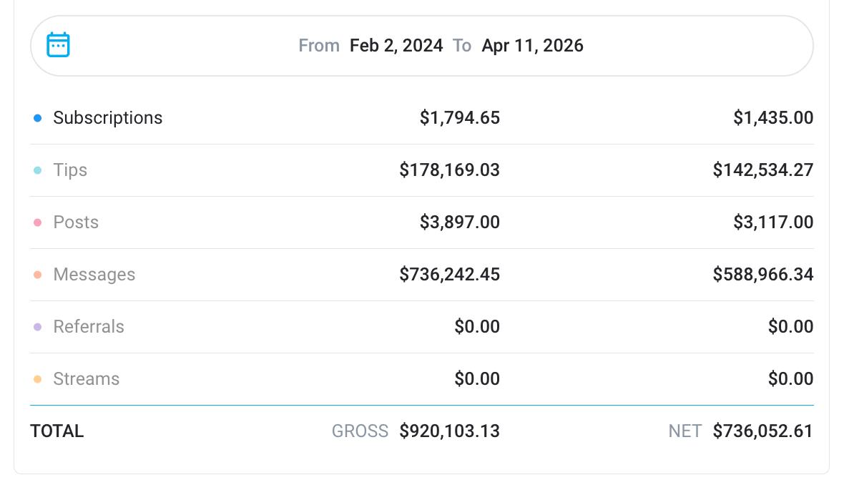The image size is (844, 485).
Task: Click the total NET $736,052.61 value
Action: (x=762, y=431)
